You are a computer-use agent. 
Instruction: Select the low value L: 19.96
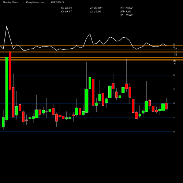(96, 12)
